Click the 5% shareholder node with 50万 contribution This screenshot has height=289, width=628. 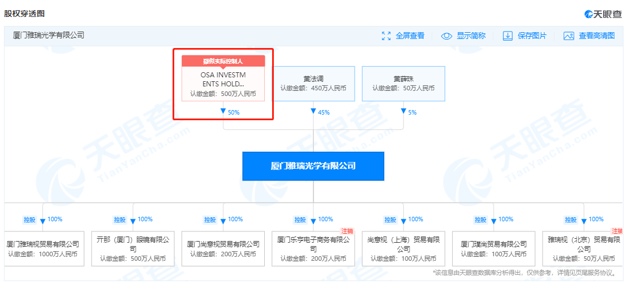[x=403, y=84]
